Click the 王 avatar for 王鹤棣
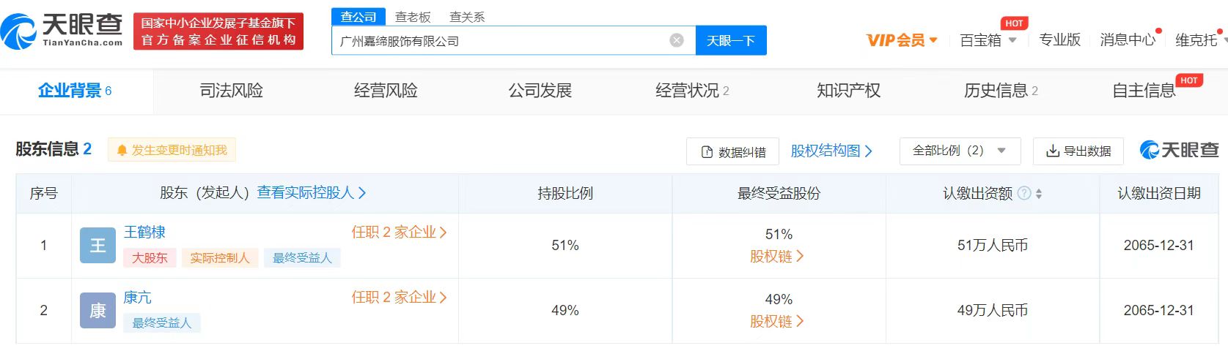Image resolution: width=1228 pixels, height=351 pixels. [x=98, y=246]
